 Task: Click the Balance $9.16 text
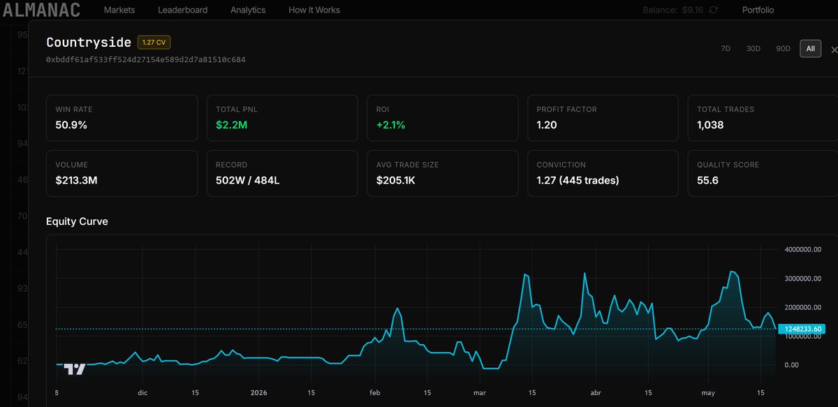point(671,10)
